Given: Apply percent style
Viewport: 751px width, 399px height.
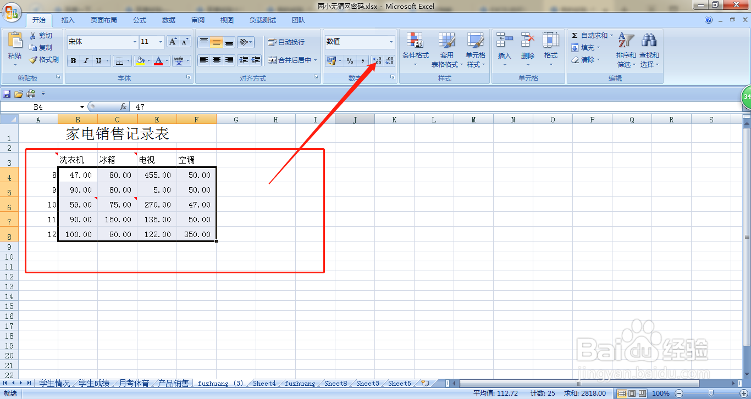Looking at the screenshot, I should [x=350, y=61].
